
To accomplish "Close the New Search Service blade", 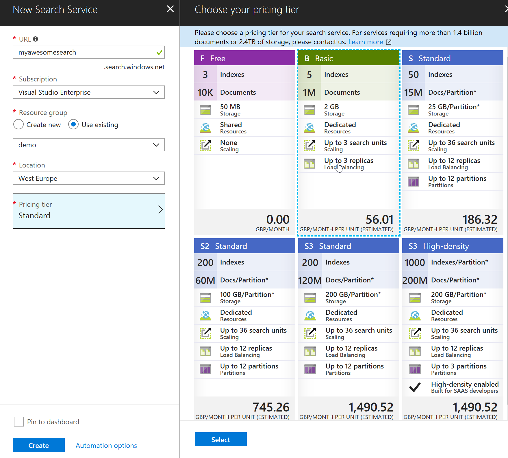I will (x=170, y=9).
